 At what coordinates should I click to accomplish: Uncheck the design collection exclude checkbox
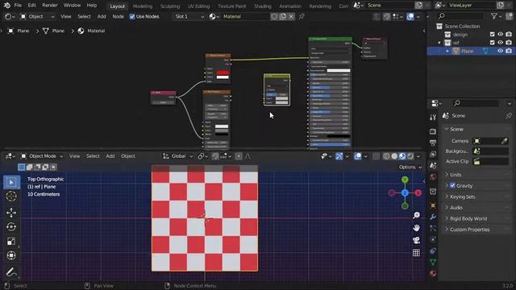tap(493, 34)
